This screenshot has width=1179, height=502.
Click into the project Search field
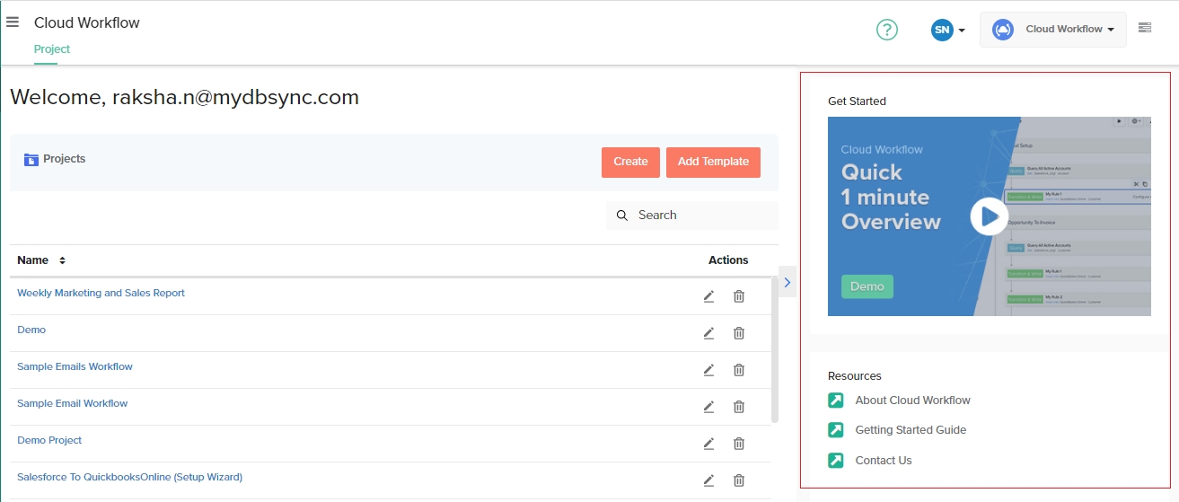pyautogui.click(x=700, y=216)
